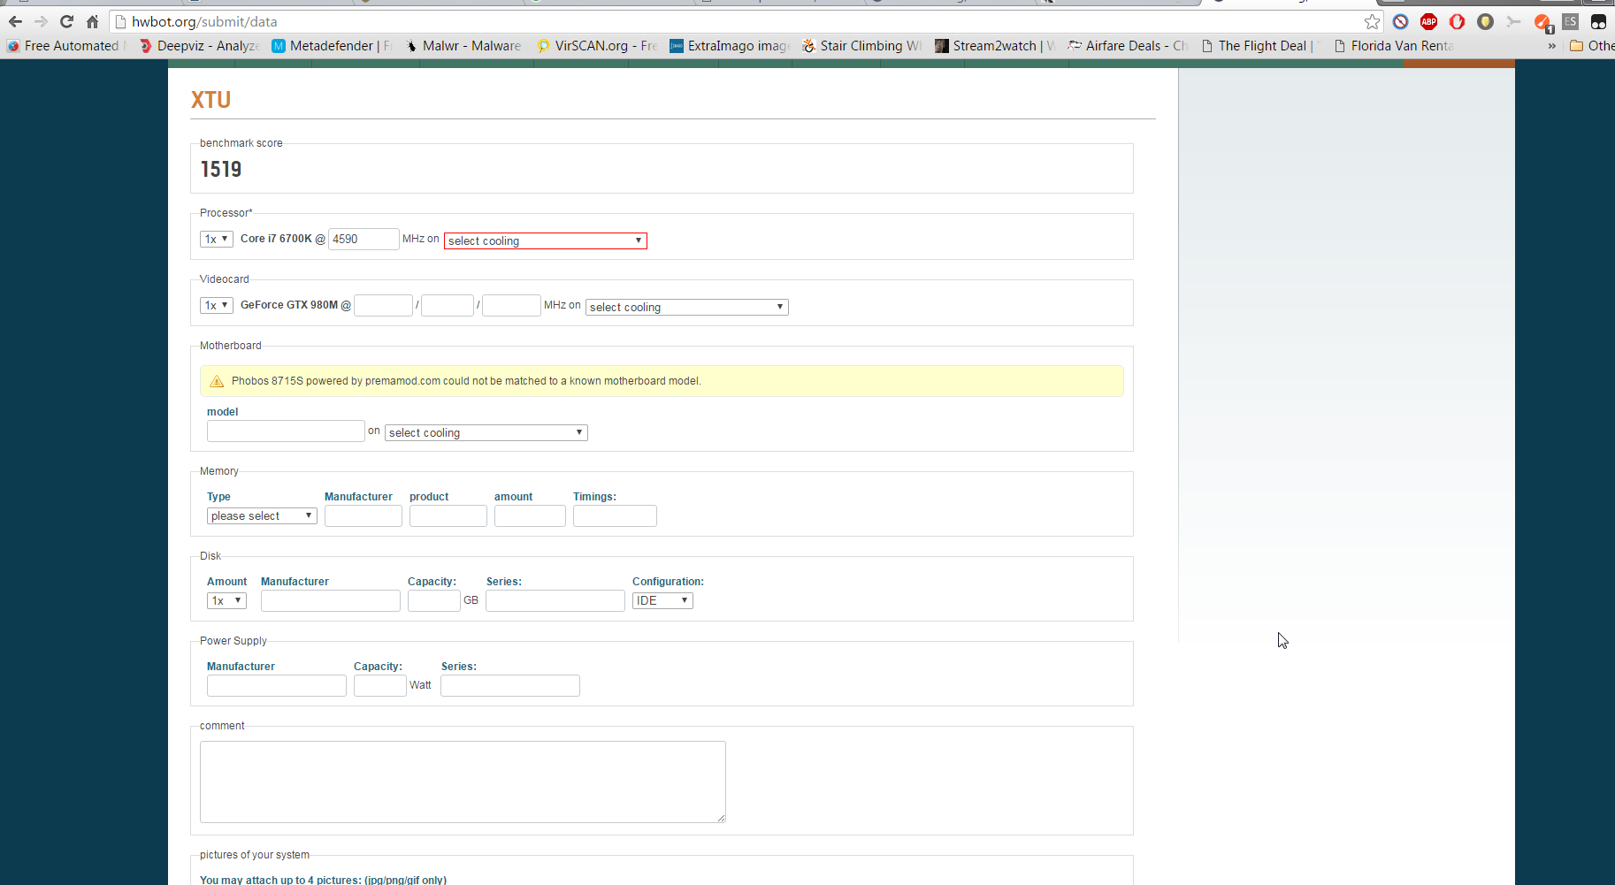Viewport: 1615px width, 885px height.
Task: Open Airfare Deals bookmark
Action: 1128,46
